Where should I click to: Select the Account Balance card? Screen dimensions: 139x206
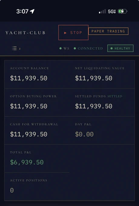(x=37, y=74)
